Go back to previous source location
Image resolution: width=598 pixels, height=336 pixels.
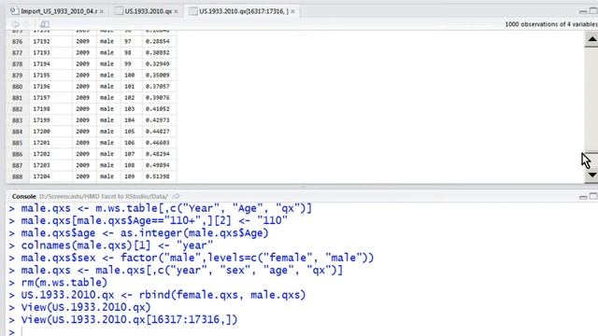click(x=15, y=24)
